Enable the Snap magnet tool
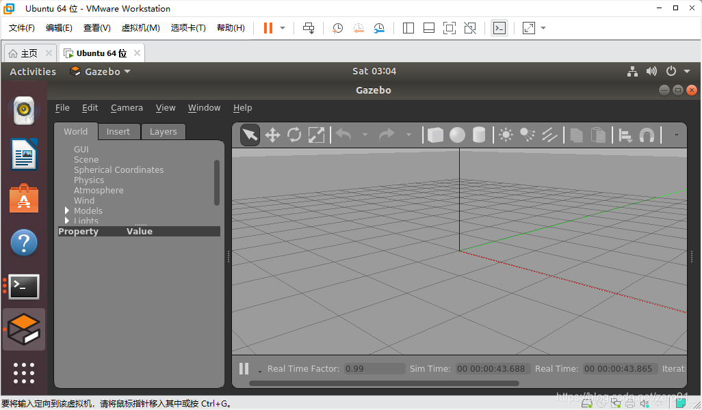Screen dimensions: 702x410 pos(647,135)
